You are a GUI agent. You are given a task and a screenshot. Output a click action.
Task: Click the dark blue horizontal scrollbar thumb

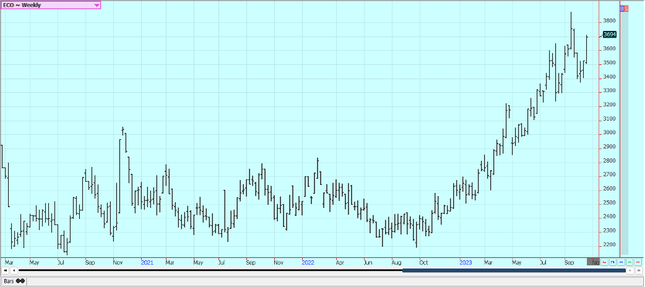(514, 270)
